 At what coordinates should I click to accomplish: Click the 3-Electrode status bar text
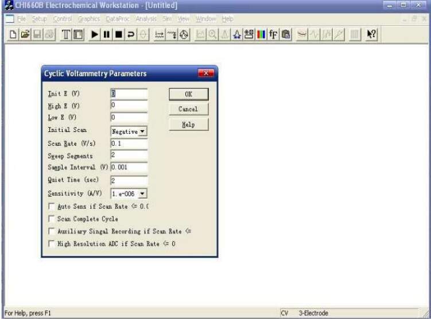(313, 313)
